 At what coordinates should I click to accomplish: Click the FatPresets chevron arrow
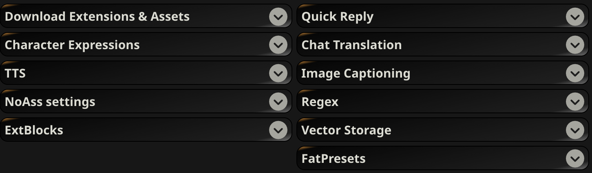(575, 159)
